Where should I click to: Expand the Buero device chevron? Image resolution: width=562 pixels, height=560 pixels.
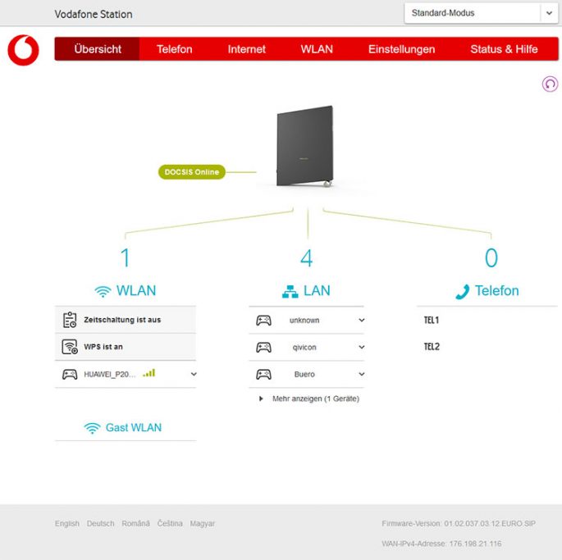point(362,374)
